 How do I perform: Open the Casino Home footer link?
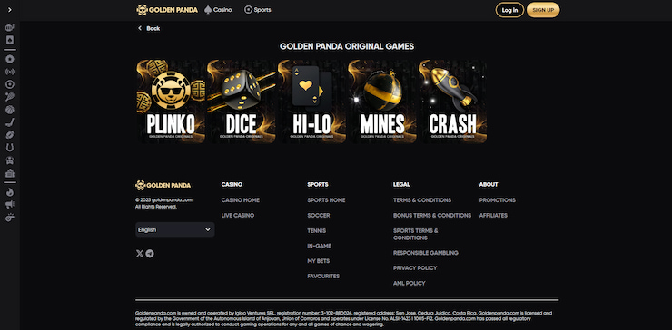pos(241,200)
